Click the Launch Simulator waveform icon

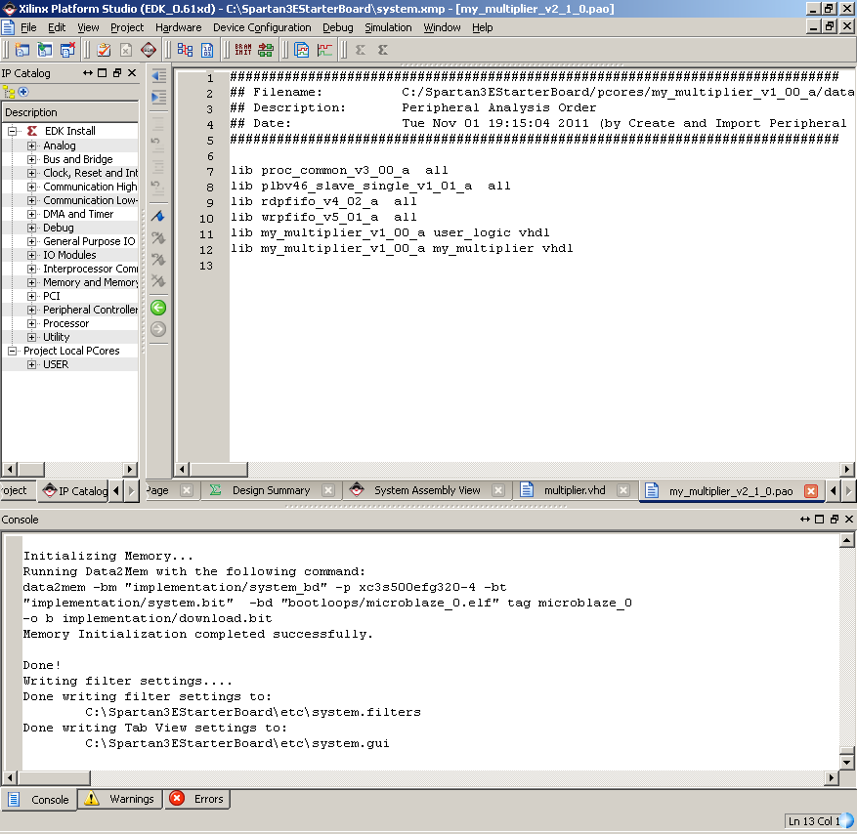tap(324, 50)
